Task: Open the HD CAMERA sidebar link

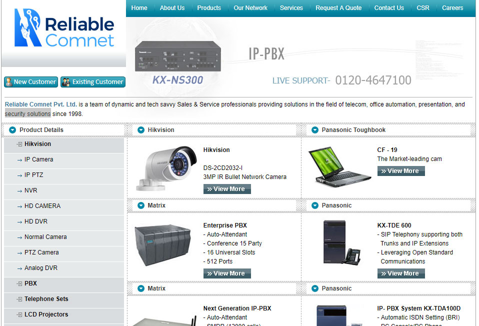Action: (x=42, y=206)
